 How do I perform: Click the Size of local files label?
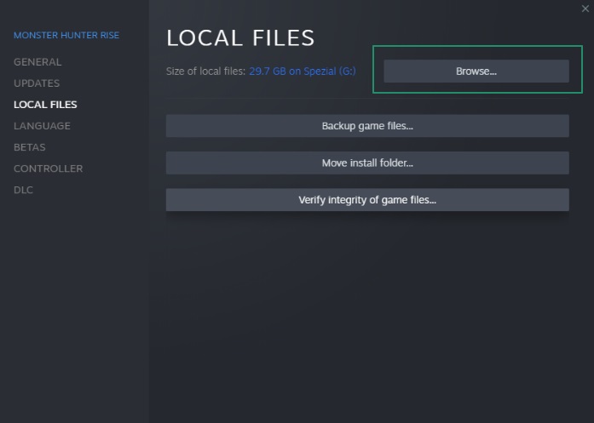(205, 71)
